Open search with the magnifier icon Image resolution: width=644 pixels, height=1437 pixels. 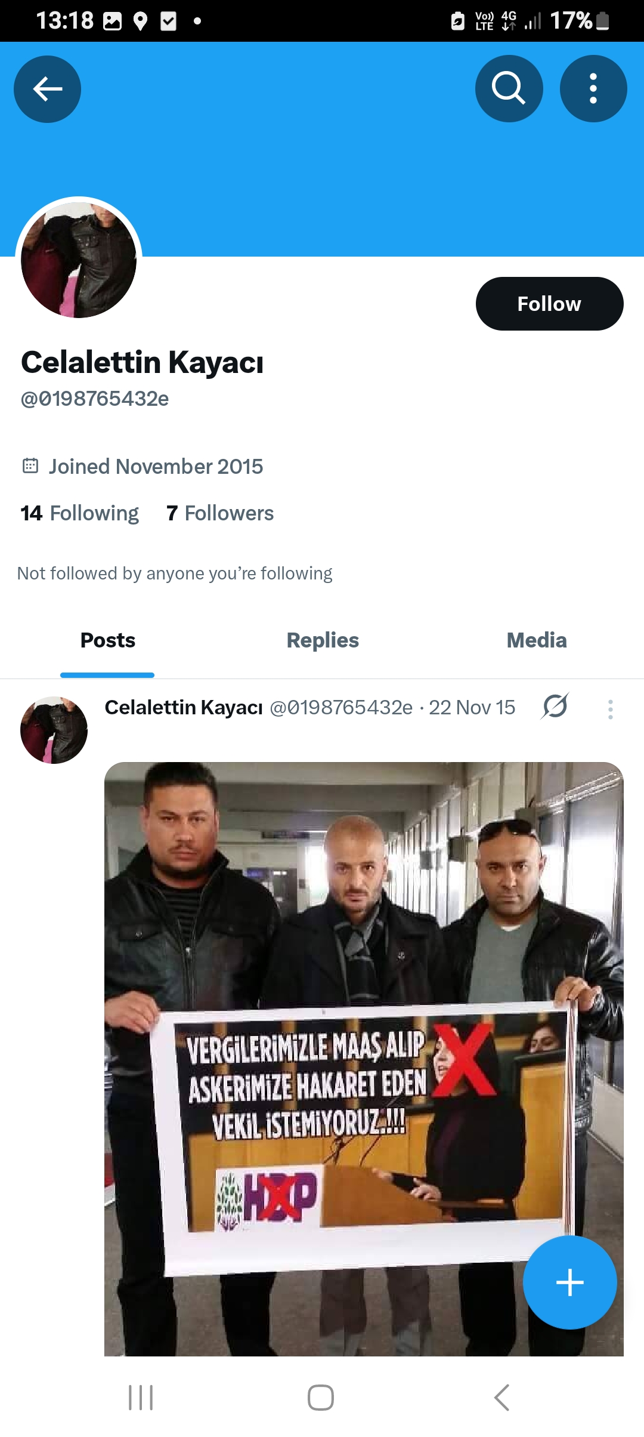tap(509, 89)
